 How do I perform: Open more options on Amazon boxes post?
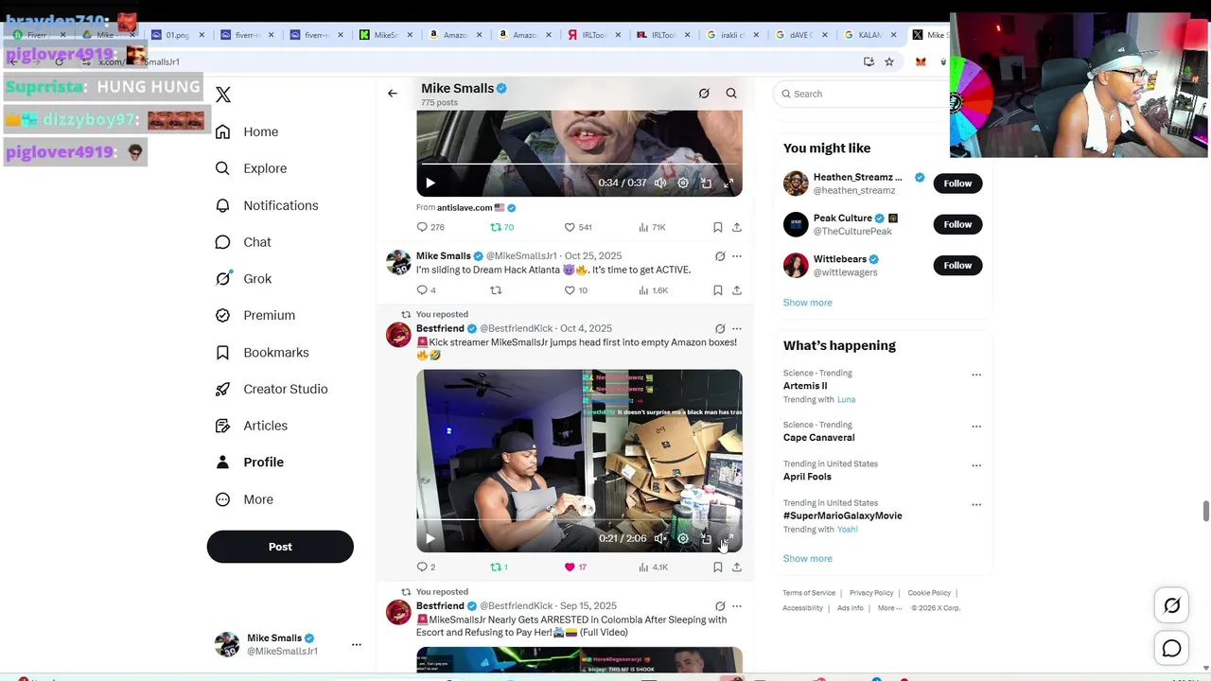737,328
